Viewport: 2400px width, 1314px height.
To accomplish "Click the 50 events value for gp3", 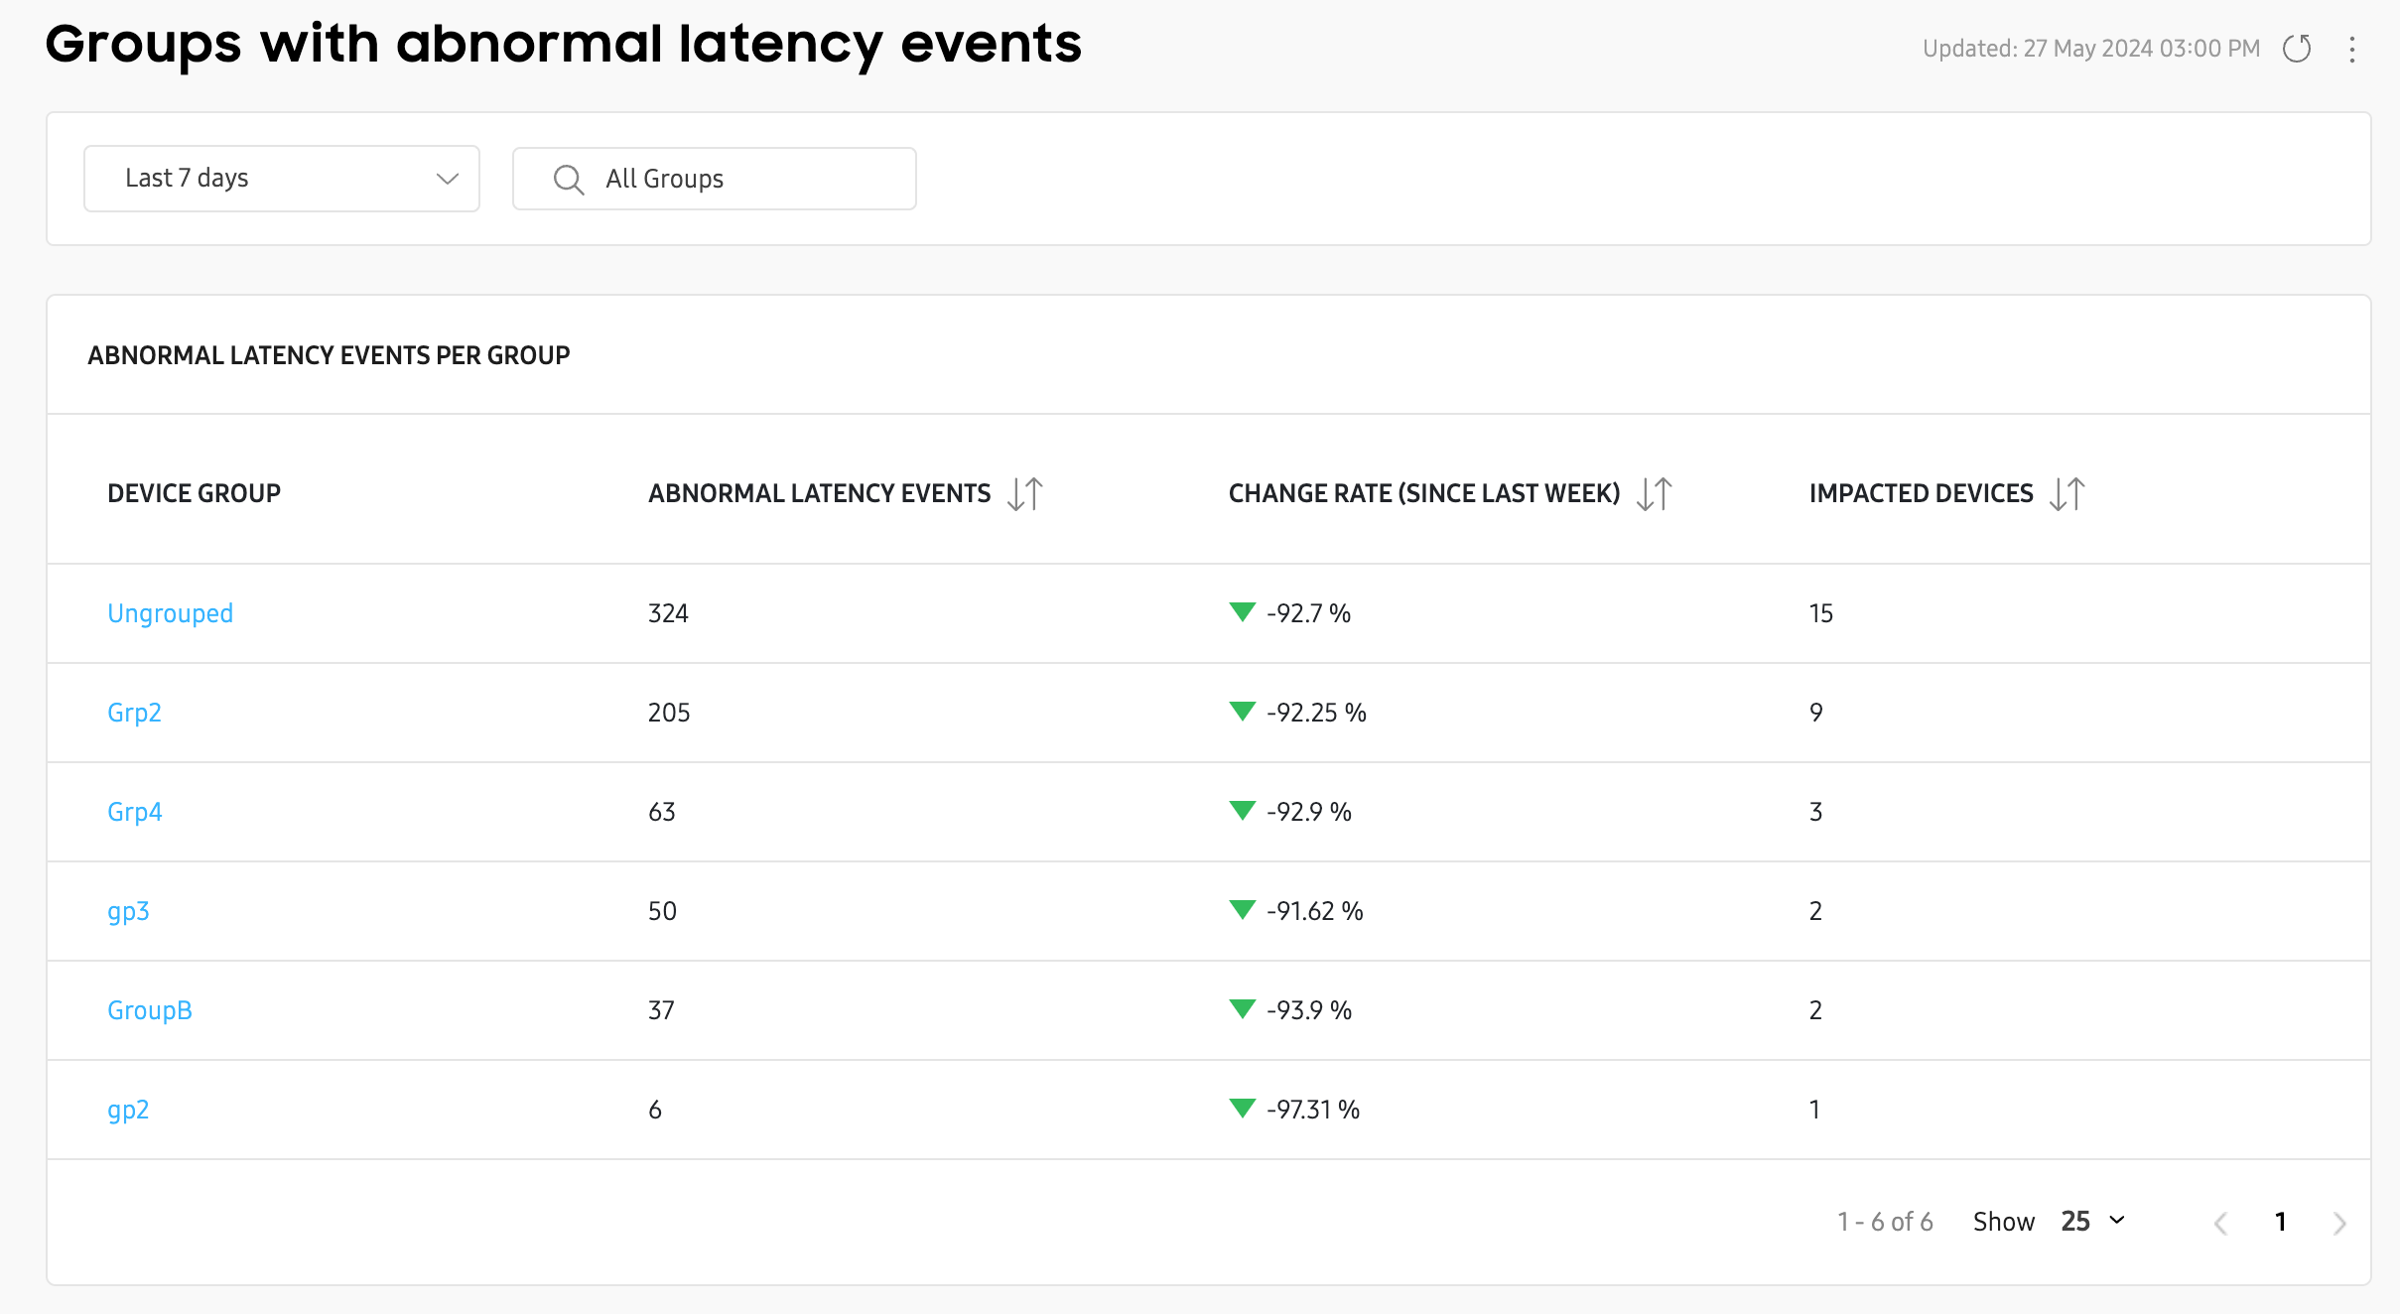I will (x=662, y=911).
